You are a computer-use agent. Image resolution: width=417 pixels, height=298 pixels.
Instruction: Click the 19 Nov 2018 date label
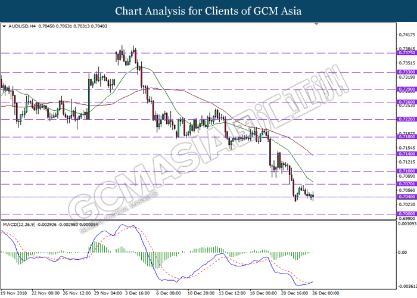[14, 293]
